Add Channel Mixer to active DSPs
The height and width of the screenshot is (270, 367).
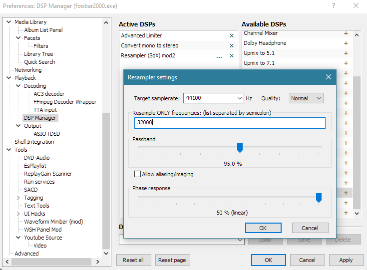pyautogui.click(x=346, y=33)
